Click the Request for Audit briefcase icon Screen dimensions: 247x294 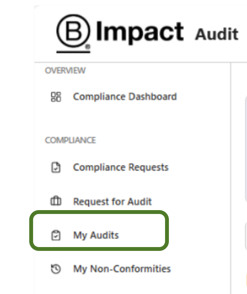(x=56, y=201)
